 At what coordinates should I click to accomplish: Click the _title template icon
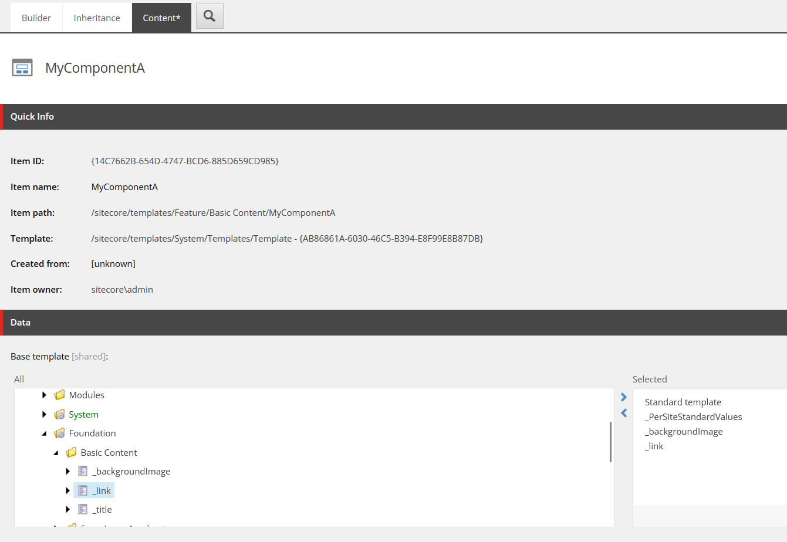pyautogui.click(x=83, y=510)
